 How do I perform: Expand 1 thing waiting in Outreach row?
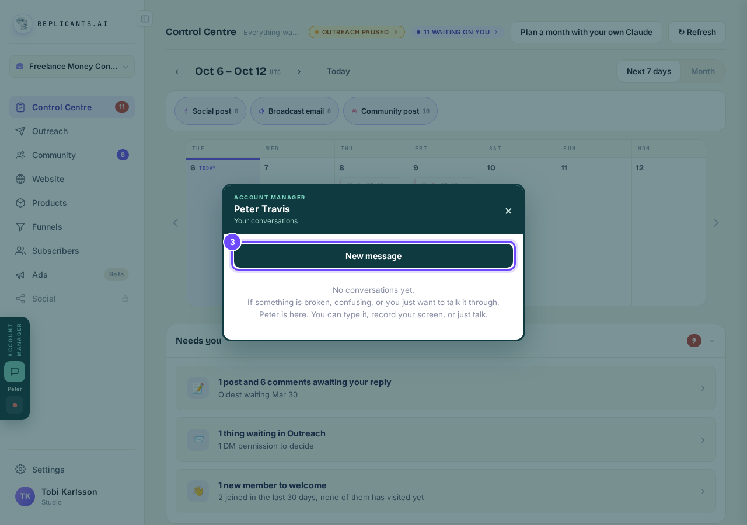tap(446, 439)
